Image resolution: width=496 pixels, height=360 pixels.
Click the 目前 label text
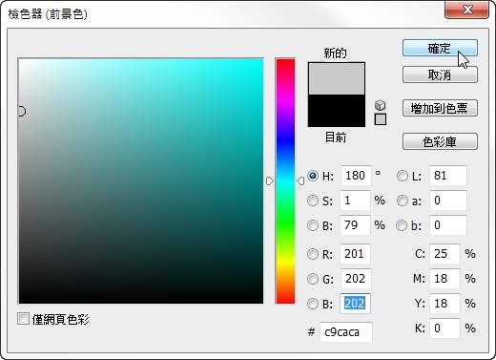(336, 138)
